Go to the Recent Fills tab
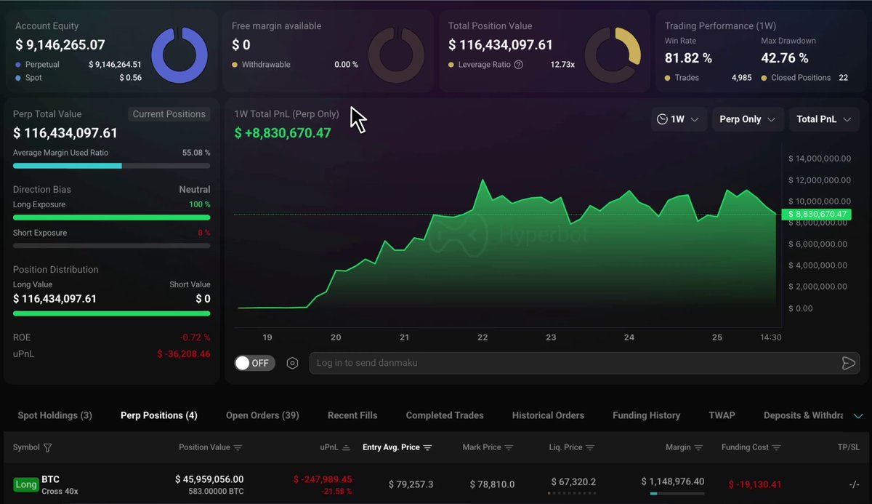This screenshot has height=504, width=872. tap(352, 415)
